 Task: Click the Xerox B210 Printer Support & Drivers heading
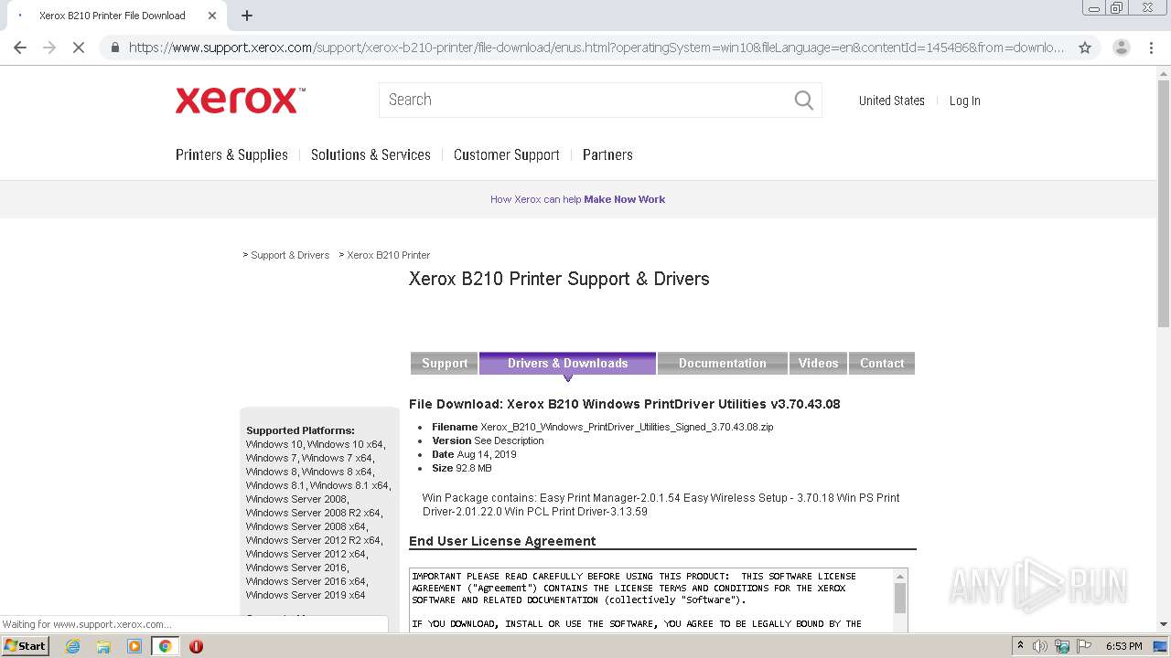click(x=559, y=279)
